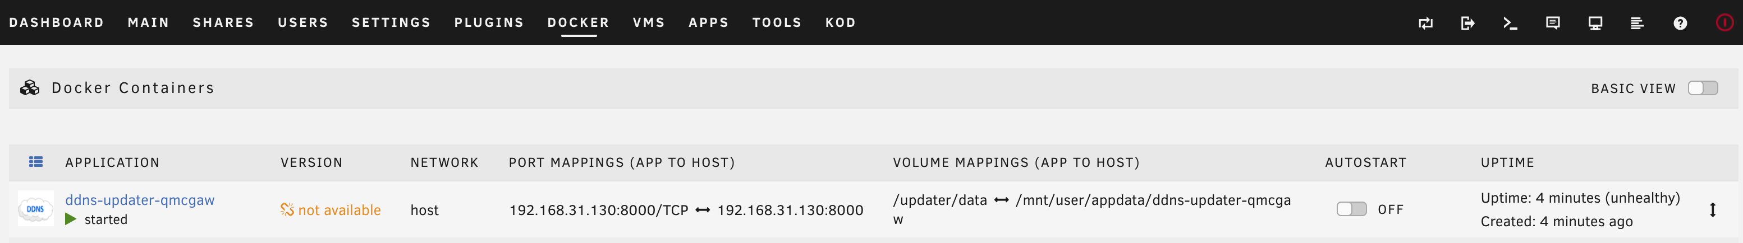Open the log lines icon
The height and width of the screenshot is (243, 1743).
tap(1637, 24)
